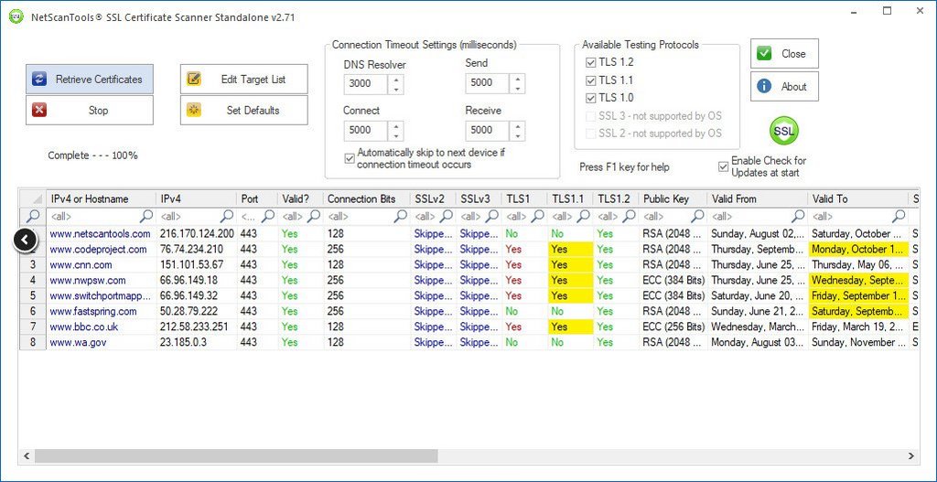Image resolution: width=937 pixels, height=482 pixels.
Task: Click filter magnifier in Valid From column
Action: click(798, 216)
